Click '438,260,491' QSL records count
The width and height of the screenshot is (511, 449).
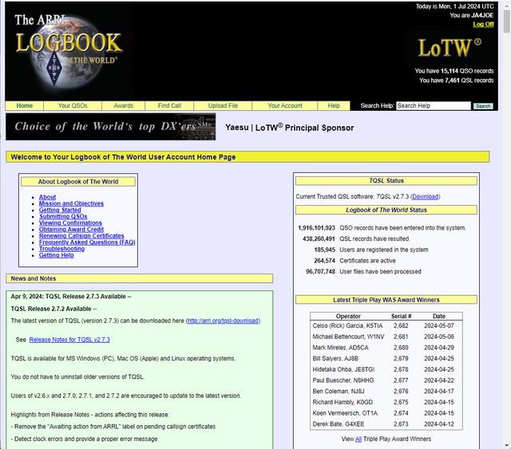[x=319, y=238]
